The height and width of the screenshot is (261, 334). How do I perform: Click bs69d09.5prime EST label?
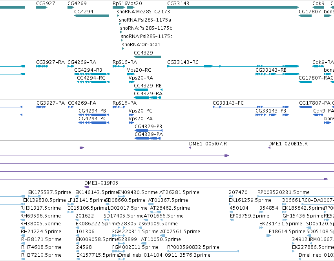tap(158, 224)
